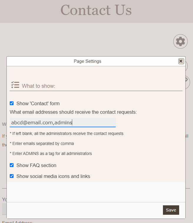This screenshot has width=193, height=223.
Task: Save the page settings
Action: pyautogui.click(x=171, y=210)
